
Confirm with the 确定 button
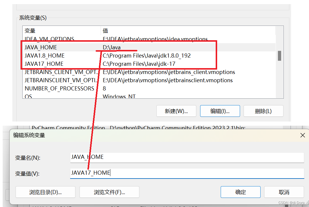[241, 192]
